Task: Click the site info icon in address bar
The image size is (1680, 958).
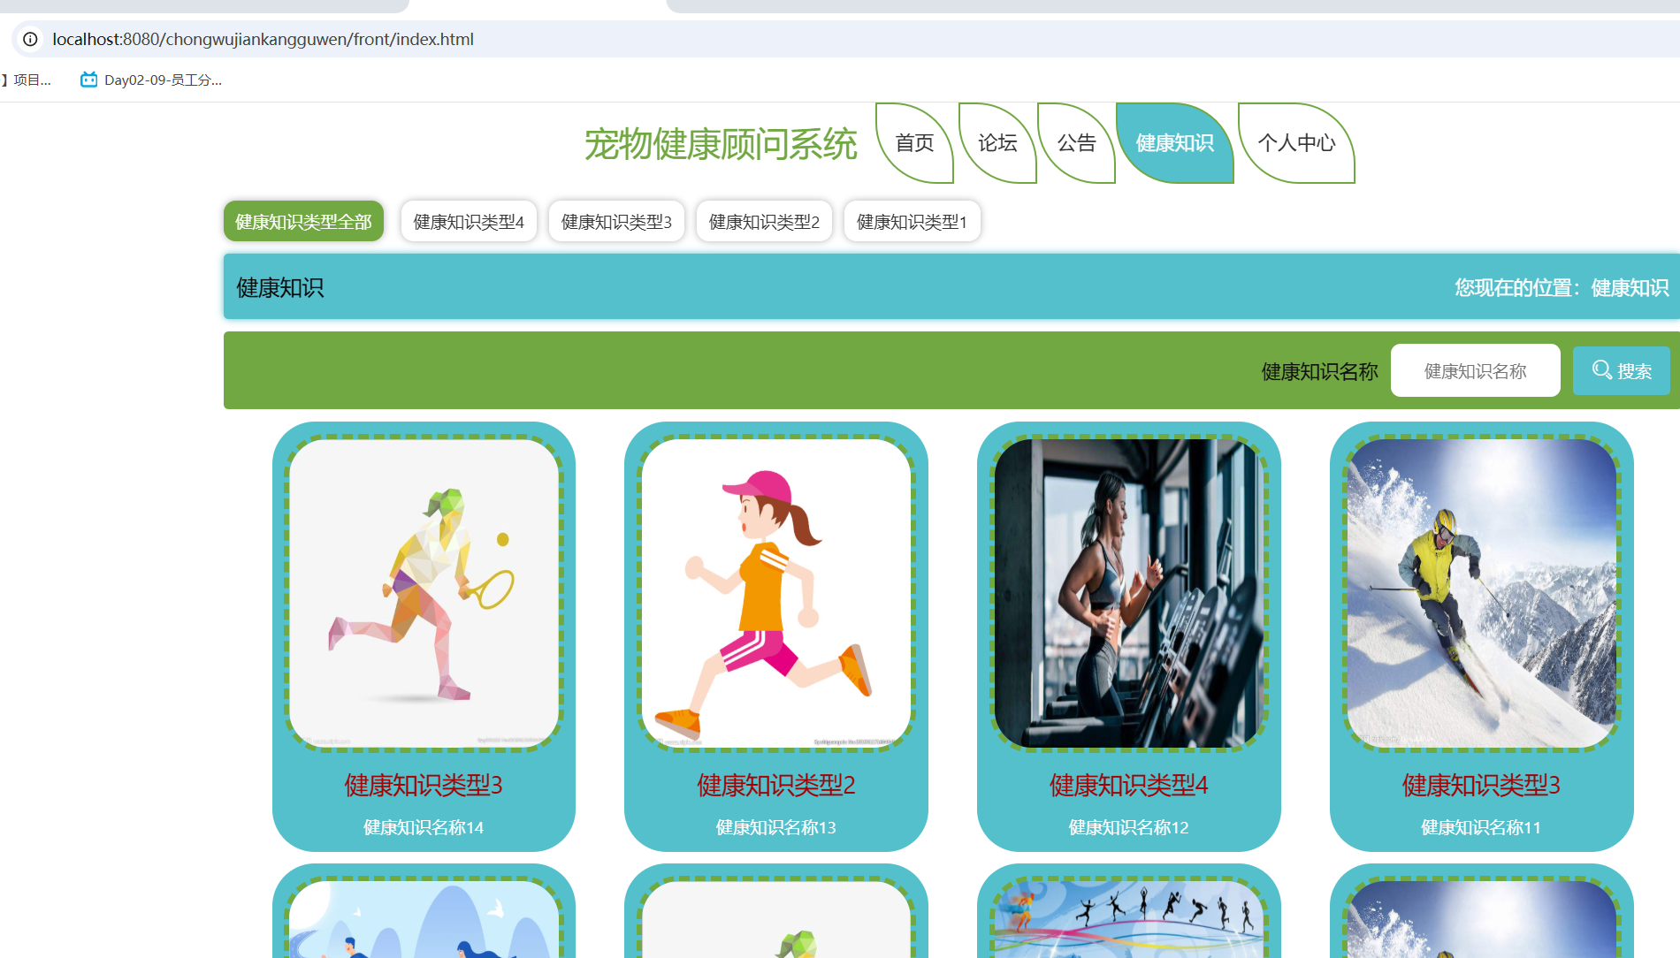Action: coord(30,39)
